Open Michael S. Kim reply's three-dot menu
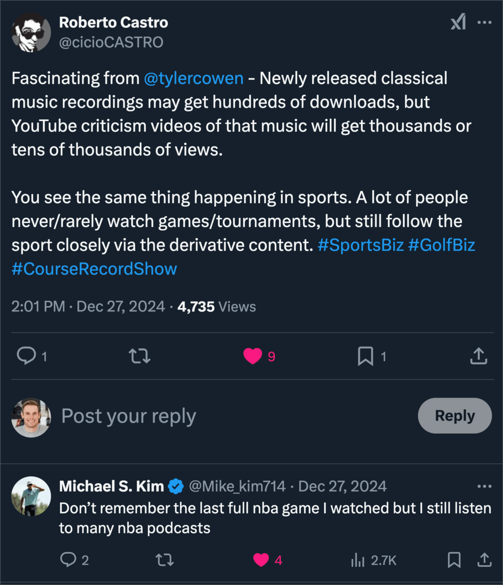The width and height of the screenshot is (503, 585). (484, 486)
